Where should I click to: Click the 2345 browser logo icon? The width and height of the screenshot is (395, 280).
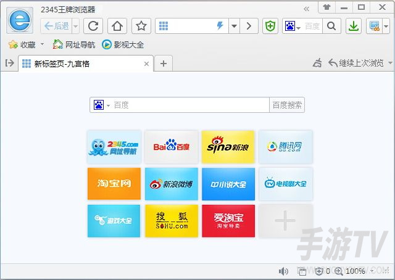click(20, 20)
